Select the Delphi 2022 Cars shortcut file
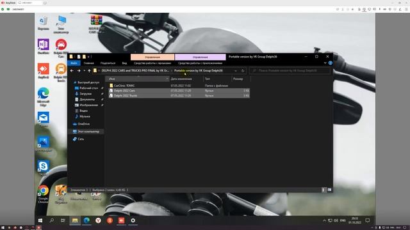The image size is (410, 230). [179, 91]
